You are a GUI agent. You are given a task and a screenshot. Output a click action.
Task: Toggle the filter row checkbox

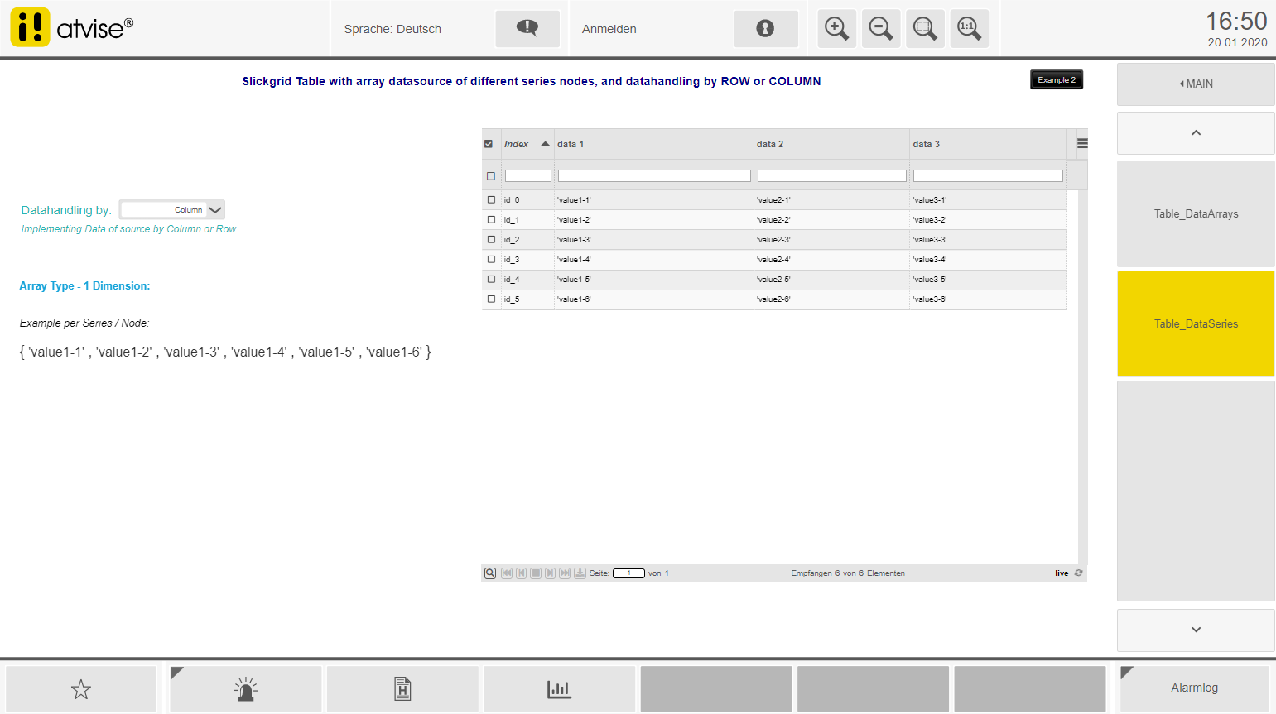tap(491, 176)
